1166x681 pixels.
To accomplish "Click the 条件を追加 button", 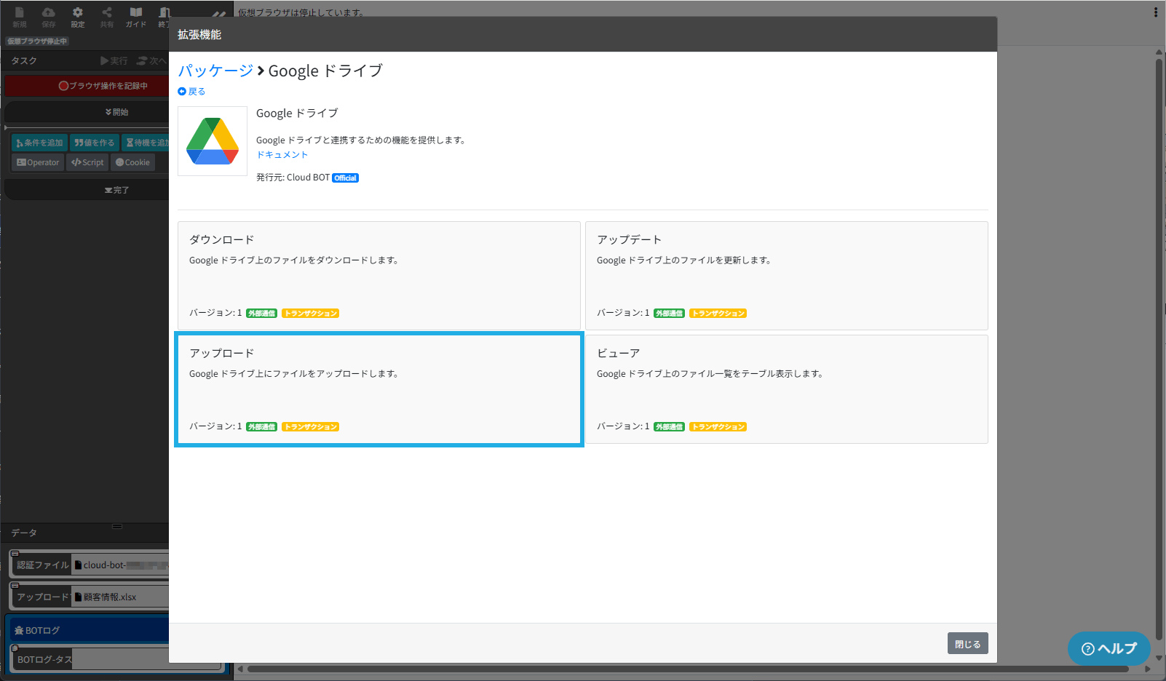I will tap(40, 143).
